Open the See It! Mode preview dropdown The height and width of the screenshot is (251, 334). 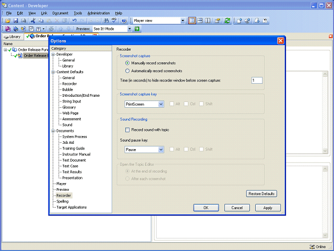point(129,29)
